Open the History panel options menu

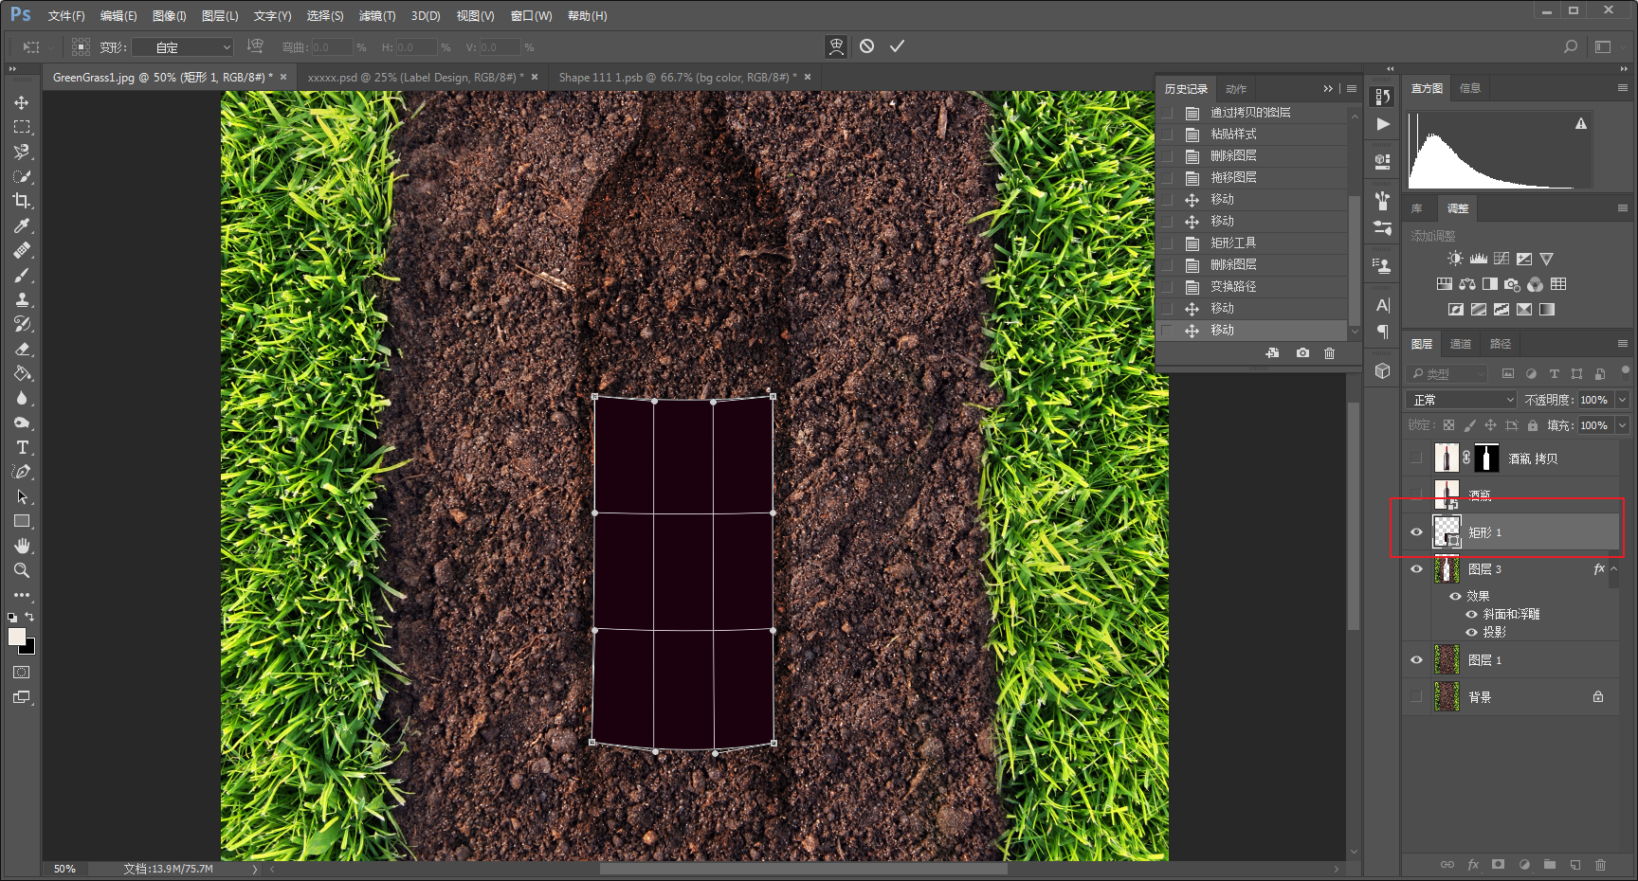pyautogui.click(x=1352, y=89)
